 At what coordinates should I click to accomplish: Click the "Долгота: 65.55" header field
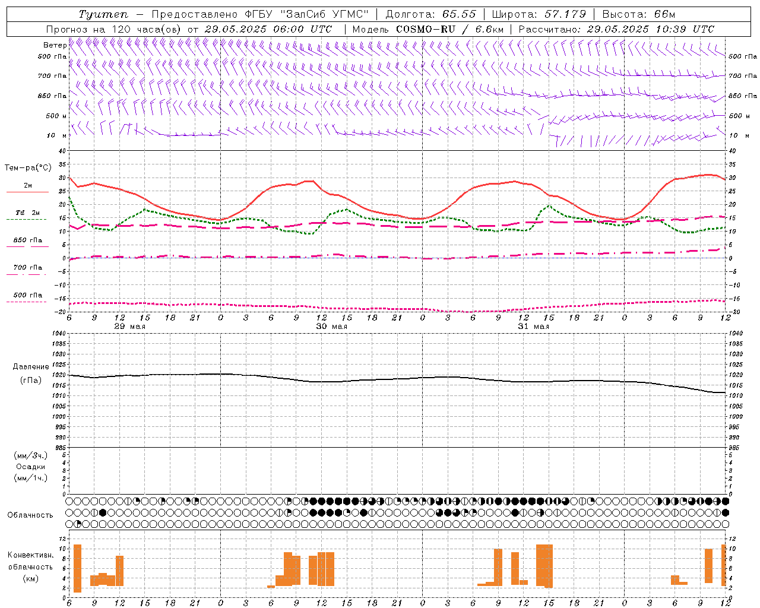(430, 14)
